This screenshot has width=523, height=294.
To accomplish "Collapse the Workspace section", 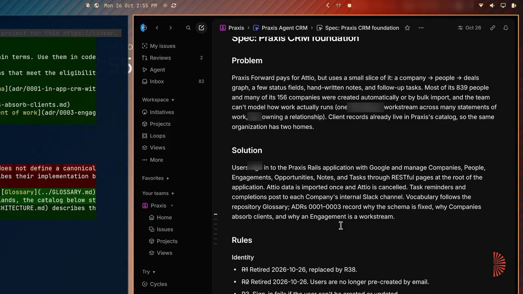I will [158, 100].
